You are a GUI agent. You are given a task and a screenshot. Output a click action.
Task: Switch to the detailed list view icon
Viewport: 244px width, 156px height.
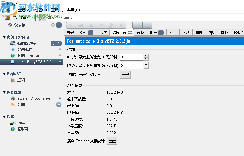[x=147, y=25]
